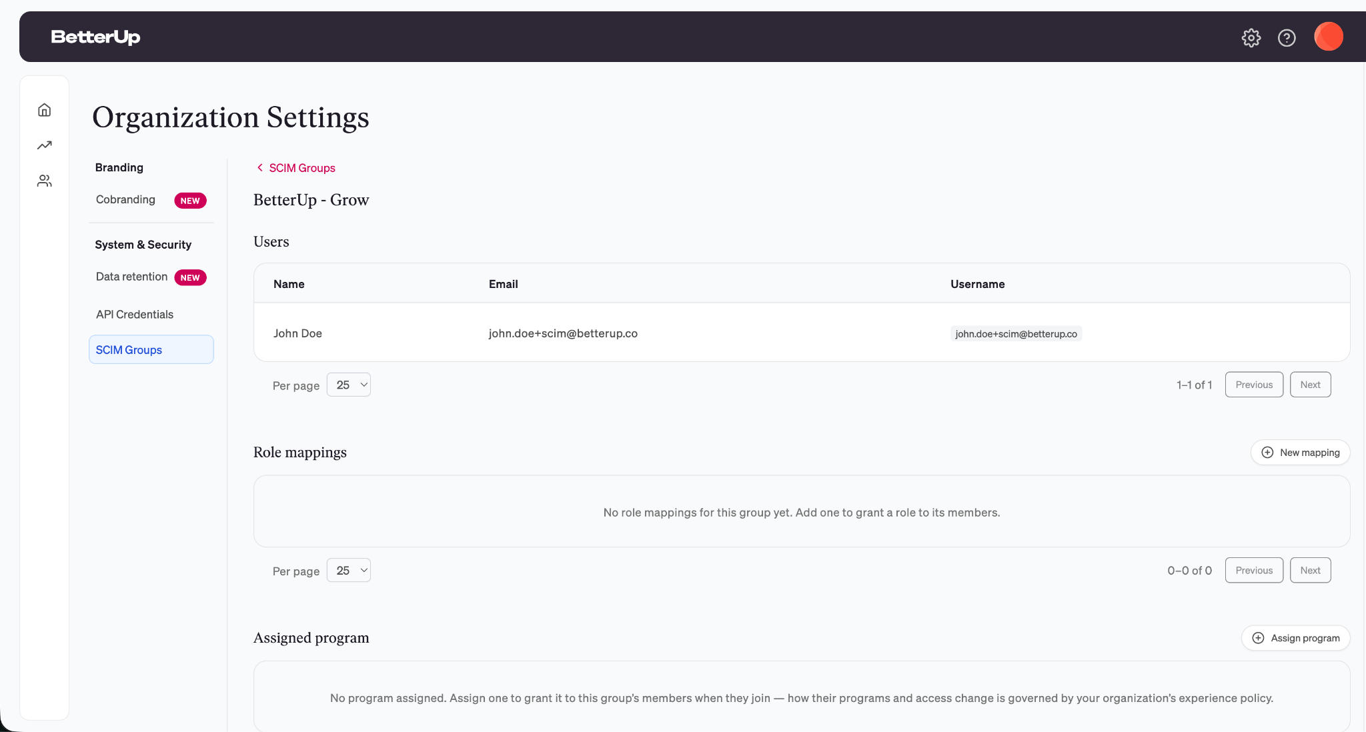
Task: Select SCIM Groups in settings menu
Action: 151,349
